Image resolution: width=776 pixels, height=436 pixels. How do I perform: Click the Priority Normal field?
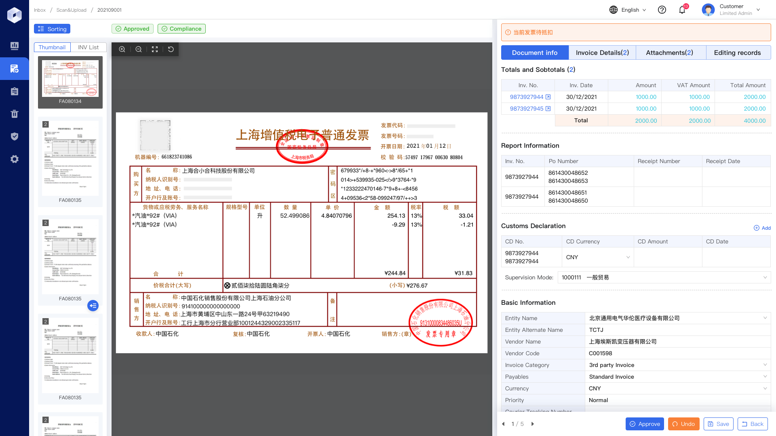[678, 400]
